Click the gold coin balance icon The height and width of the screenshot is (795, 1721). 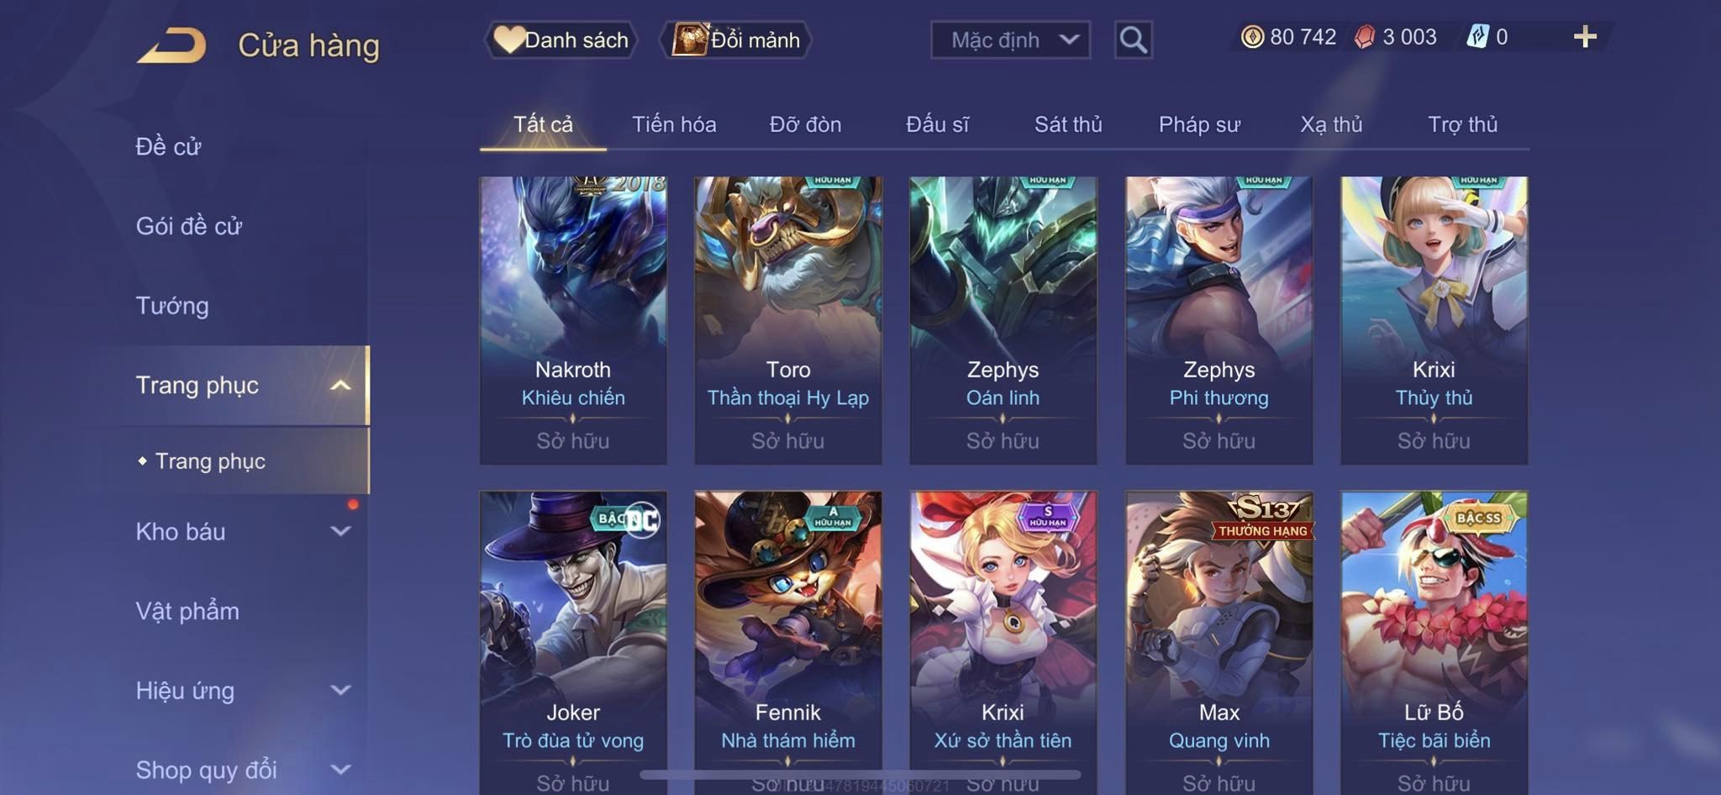pyautogui.click(x=1252, y=37)
